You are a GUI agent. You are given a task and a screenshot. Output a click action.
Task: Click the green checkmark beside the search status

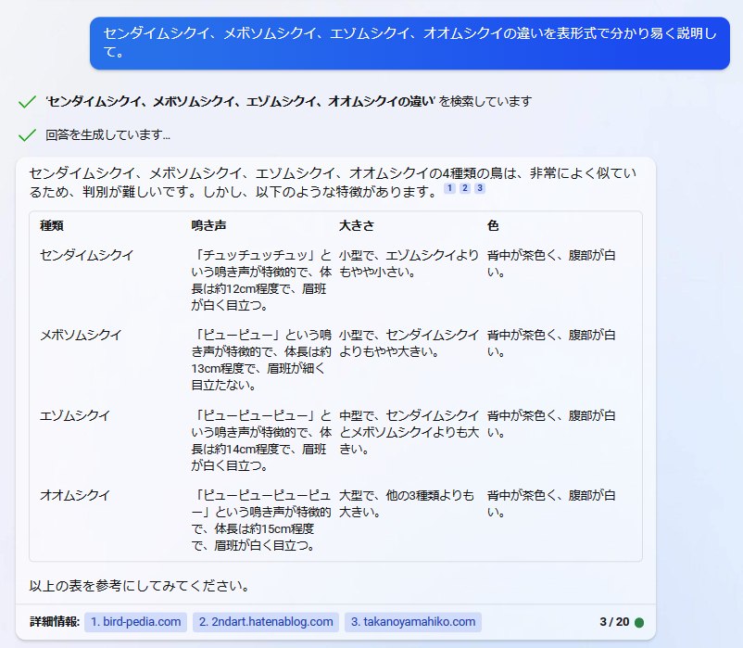pyautogui.click(x=27, y=101)
